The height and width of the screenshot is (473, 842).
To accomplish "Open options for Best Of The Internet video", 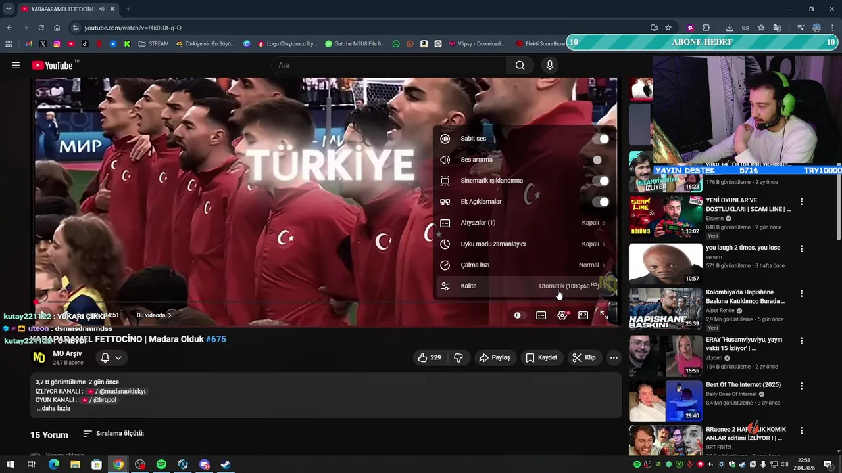I will tap(801, 386).
